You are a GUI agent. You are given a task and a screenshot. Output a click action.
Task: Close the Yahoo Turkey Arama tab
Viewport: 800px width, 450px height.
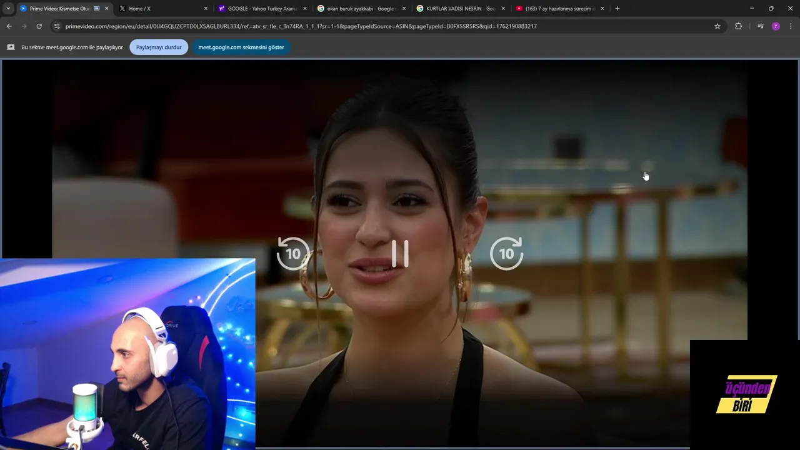click(x=305, y=9)
